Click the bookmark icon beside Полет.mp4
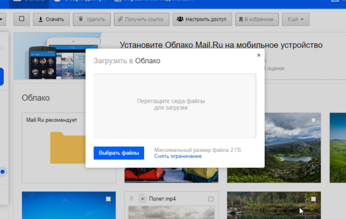Image resolution: width=346 pixels, height=219 pixels. click(x=132, y=199)
